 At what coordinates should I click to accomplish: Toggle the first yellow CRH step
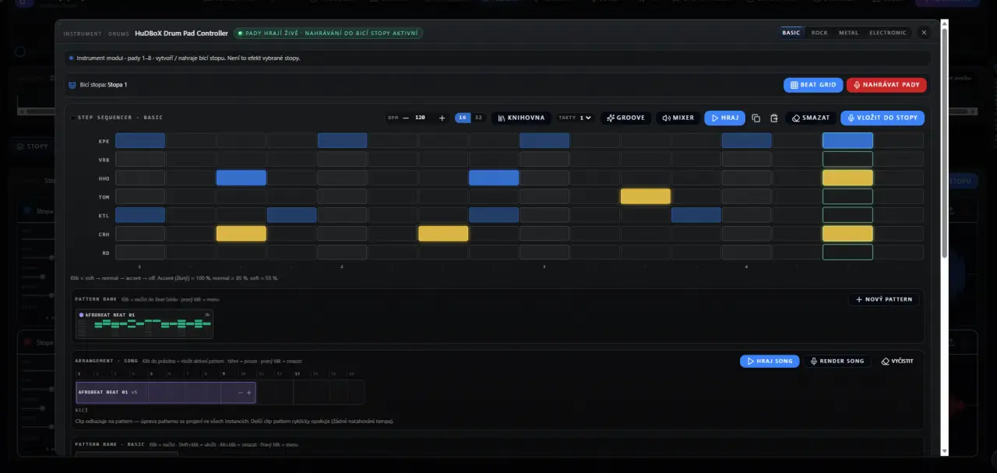[241, 234]
